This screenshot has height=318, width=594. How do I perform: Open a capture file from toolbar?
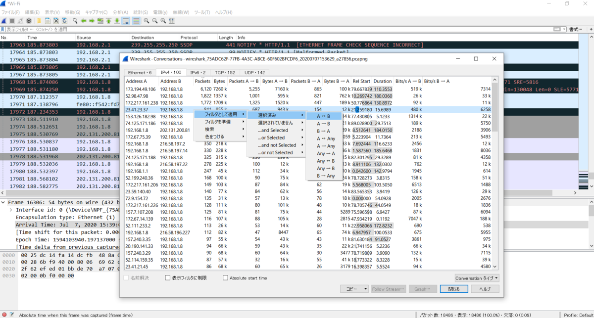click(39, 21)
